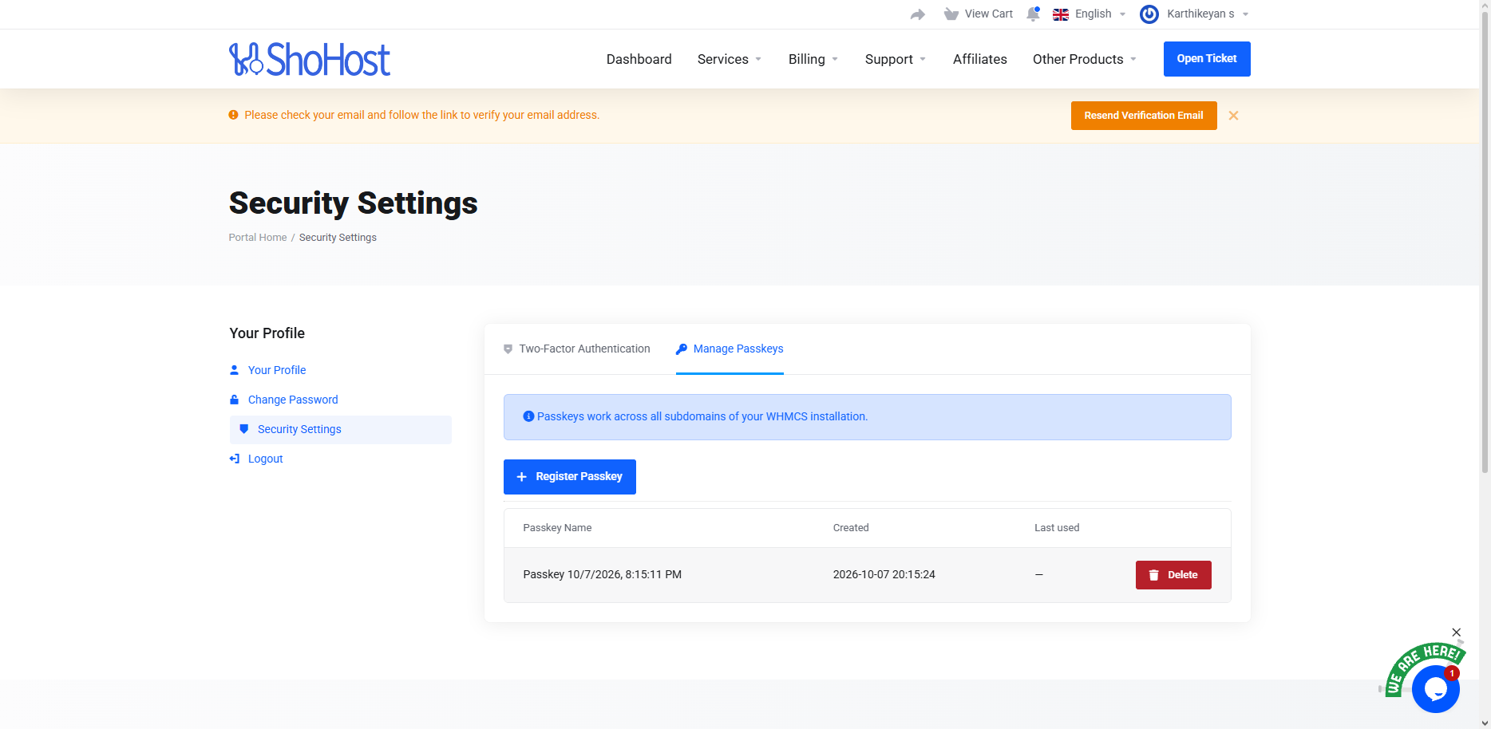Open the Karthikeyan s account dropdown
Screen dimensions: 1491x729
(1194, 14)
